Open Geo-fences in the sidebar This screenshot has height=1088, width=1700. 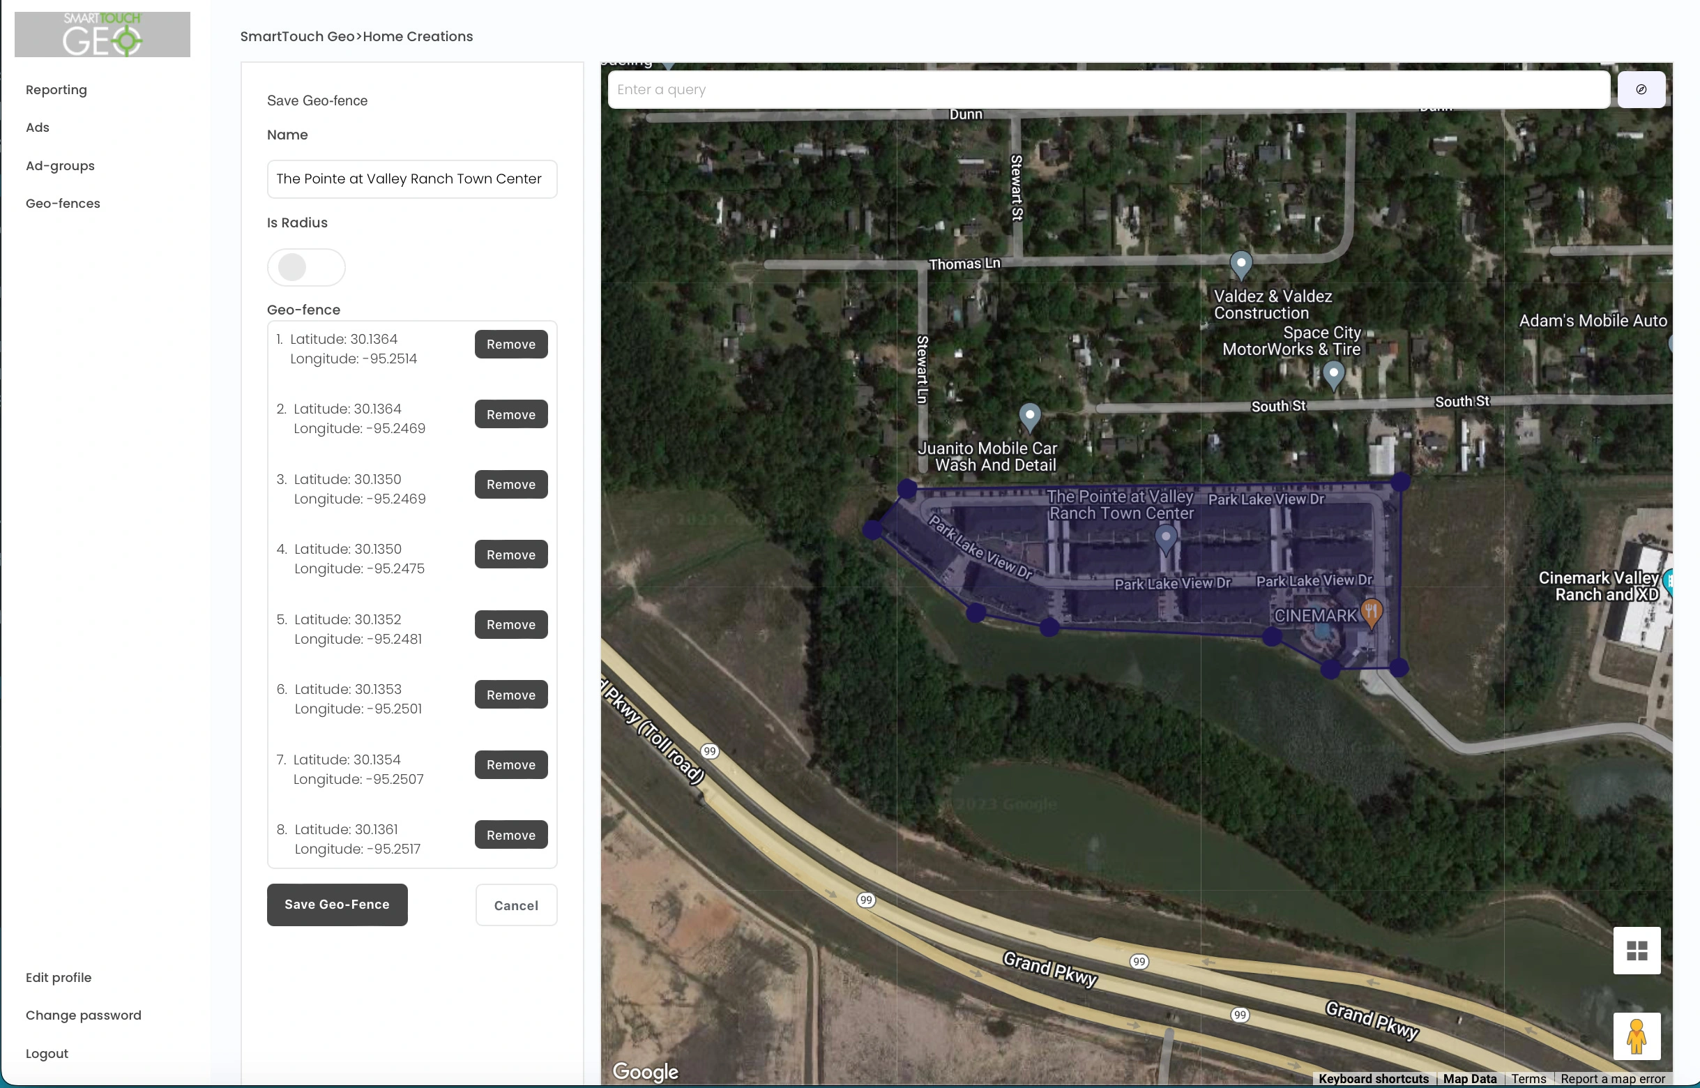point(63,204)
